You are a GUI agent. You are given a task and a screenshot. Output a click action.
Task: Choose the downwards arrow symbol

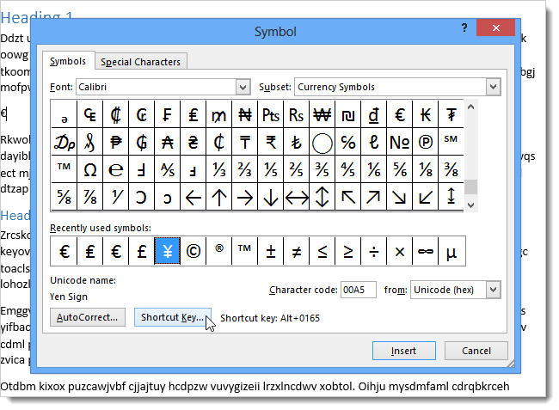(271, 197)
